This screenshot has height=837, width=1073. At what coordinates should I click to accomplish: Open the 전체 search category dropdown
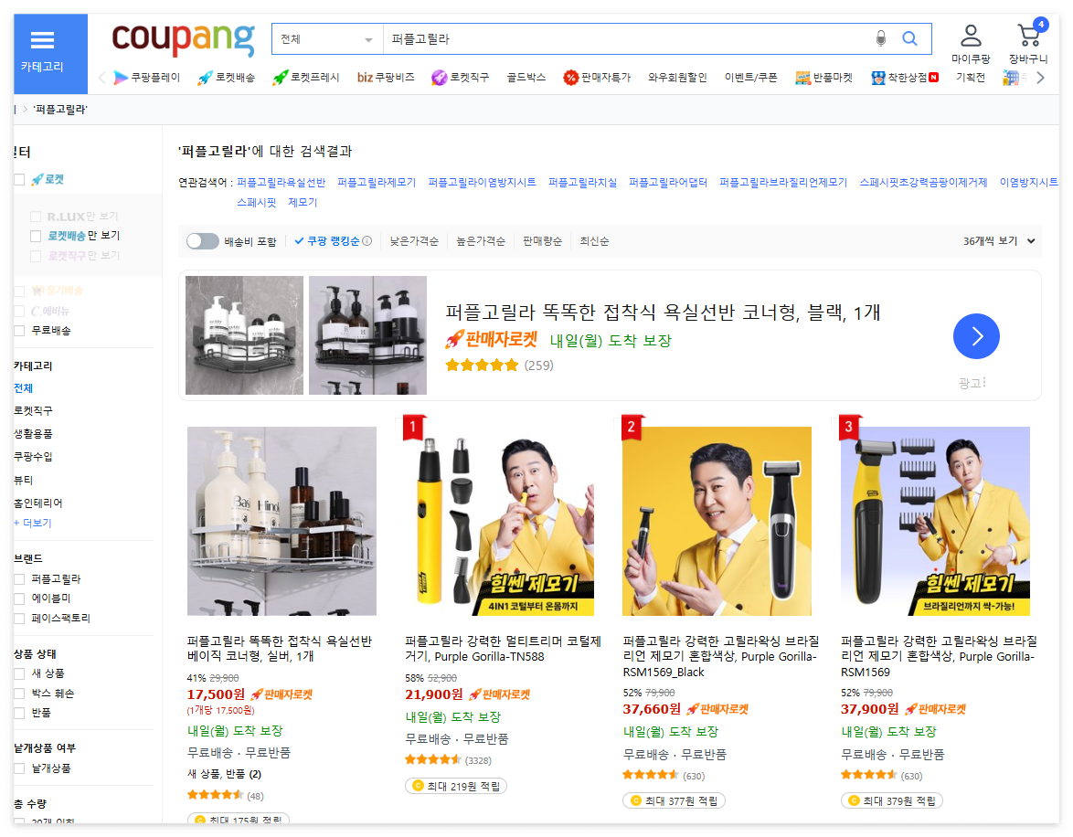point(327,39)
